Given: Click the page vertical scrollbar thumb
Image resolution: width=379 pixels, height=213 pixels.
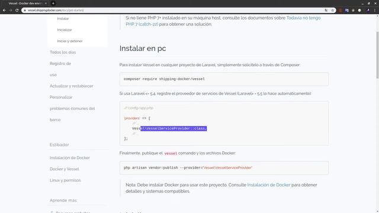Looking at the screenshot, I should point(377,55).
